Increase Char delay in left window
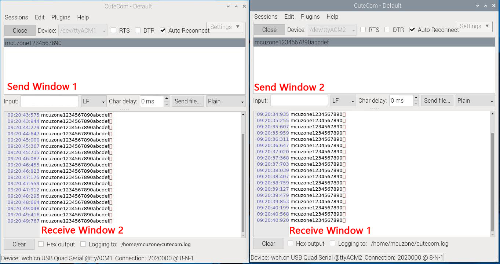The width and height of the screenshot is (500, 264). coord(167,98)
